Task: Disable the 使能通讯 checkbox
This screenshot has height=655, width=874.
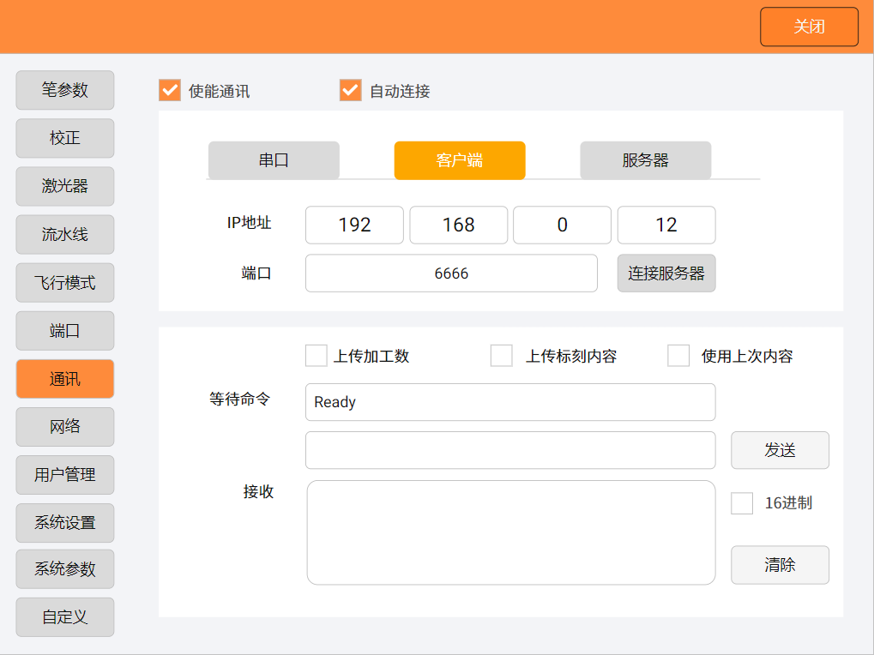Action: (168, 88)
